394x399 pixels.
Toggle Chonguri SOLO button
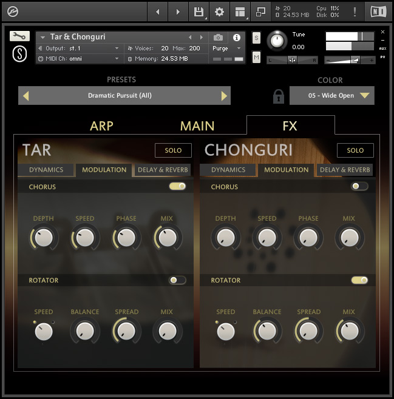tap(355, 150)
